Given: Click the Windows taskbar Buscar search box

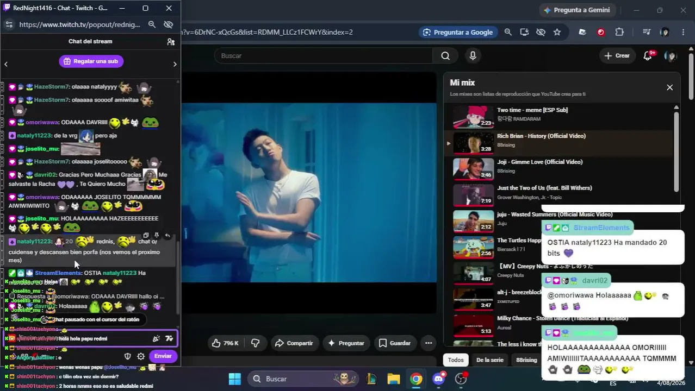Looking at the screenshot, I should (x=303, y=379).
